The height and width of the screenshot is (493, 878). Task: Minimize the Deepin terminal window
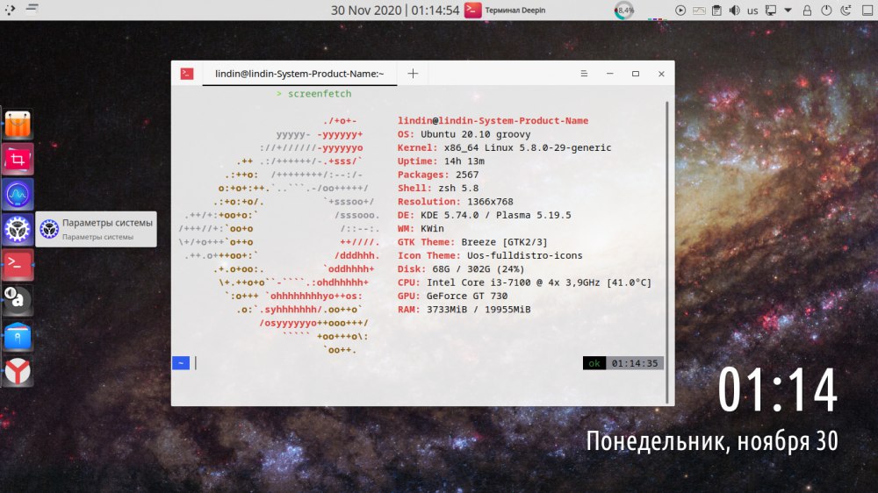pos(610,74)
